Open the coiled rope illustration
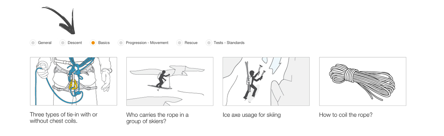Viewport: 444px width, 136px height. tap(362, 81)
